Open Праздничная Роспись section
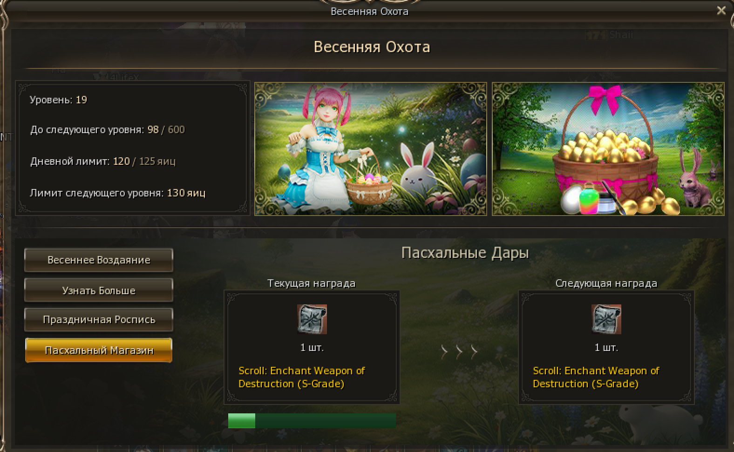 coord(99,320)
